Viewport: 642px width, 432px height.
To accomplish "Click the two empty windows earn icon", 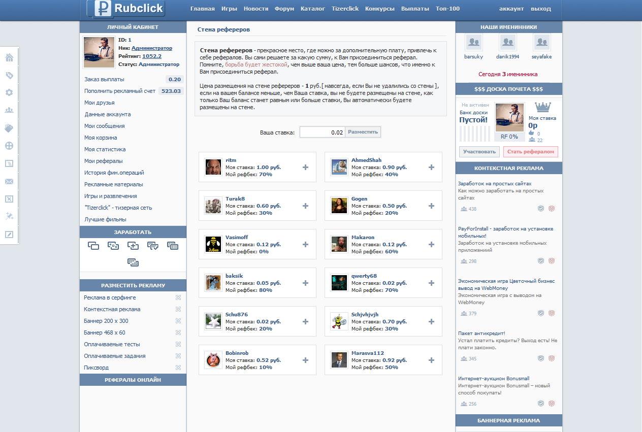I will (93, 246).
